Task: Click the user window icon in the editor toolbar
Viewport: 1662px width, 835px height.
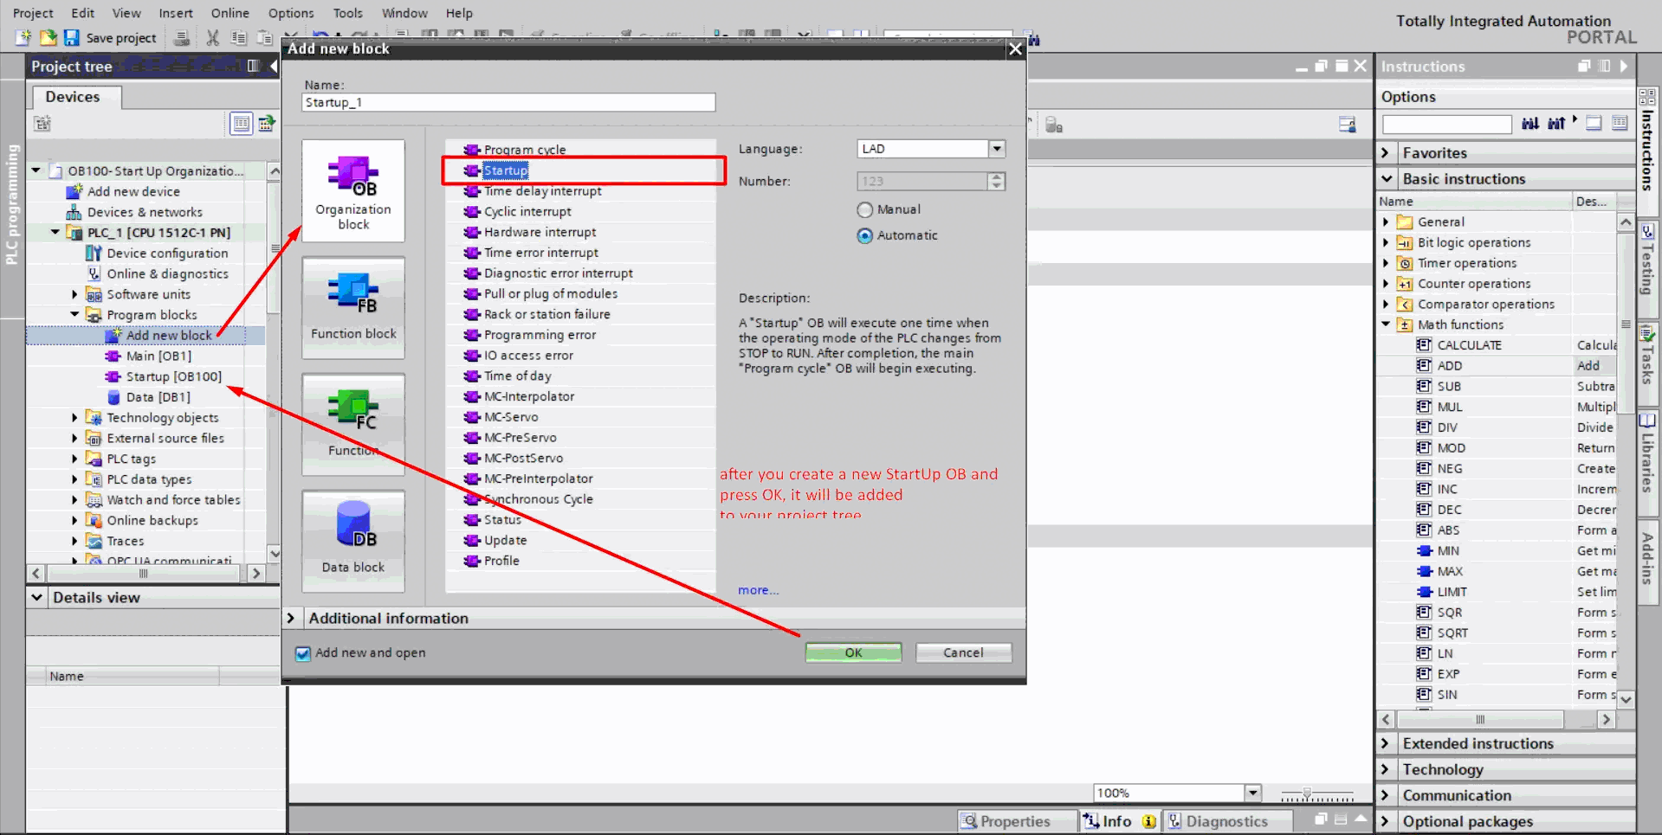Action: tap(1348, 125)
